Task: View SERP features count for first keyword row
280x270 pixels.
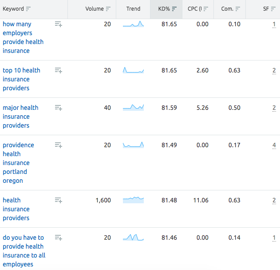Action: click(274, 24)
